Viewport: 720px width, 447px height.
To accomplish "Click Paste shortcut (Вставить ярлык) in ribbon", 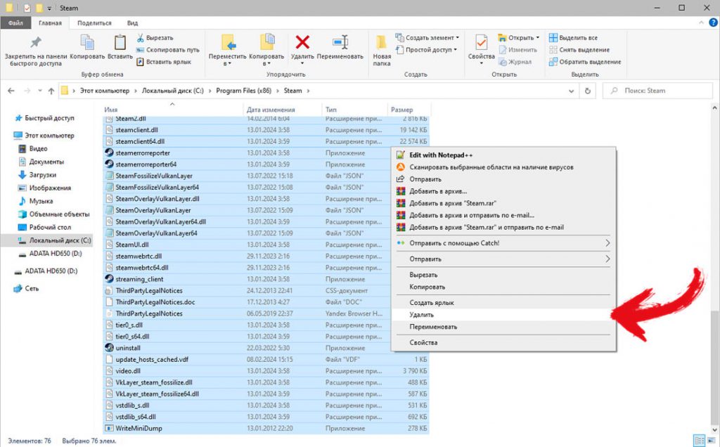I will pyautogui.click(x=164, y=62).
